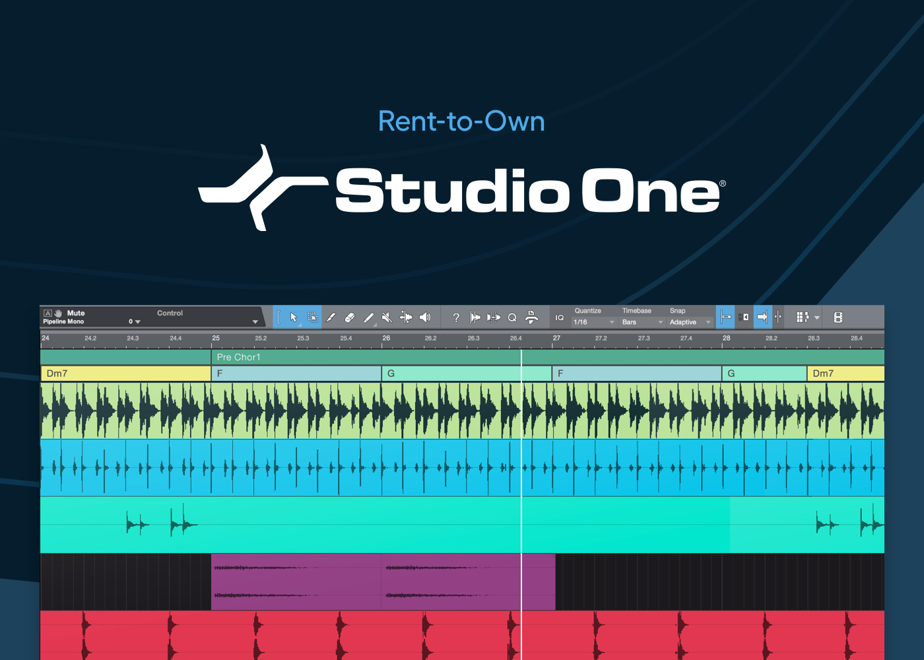Toggle the Snap to grid button
Screen dimensions: 924x660
[x=725, y=317]
